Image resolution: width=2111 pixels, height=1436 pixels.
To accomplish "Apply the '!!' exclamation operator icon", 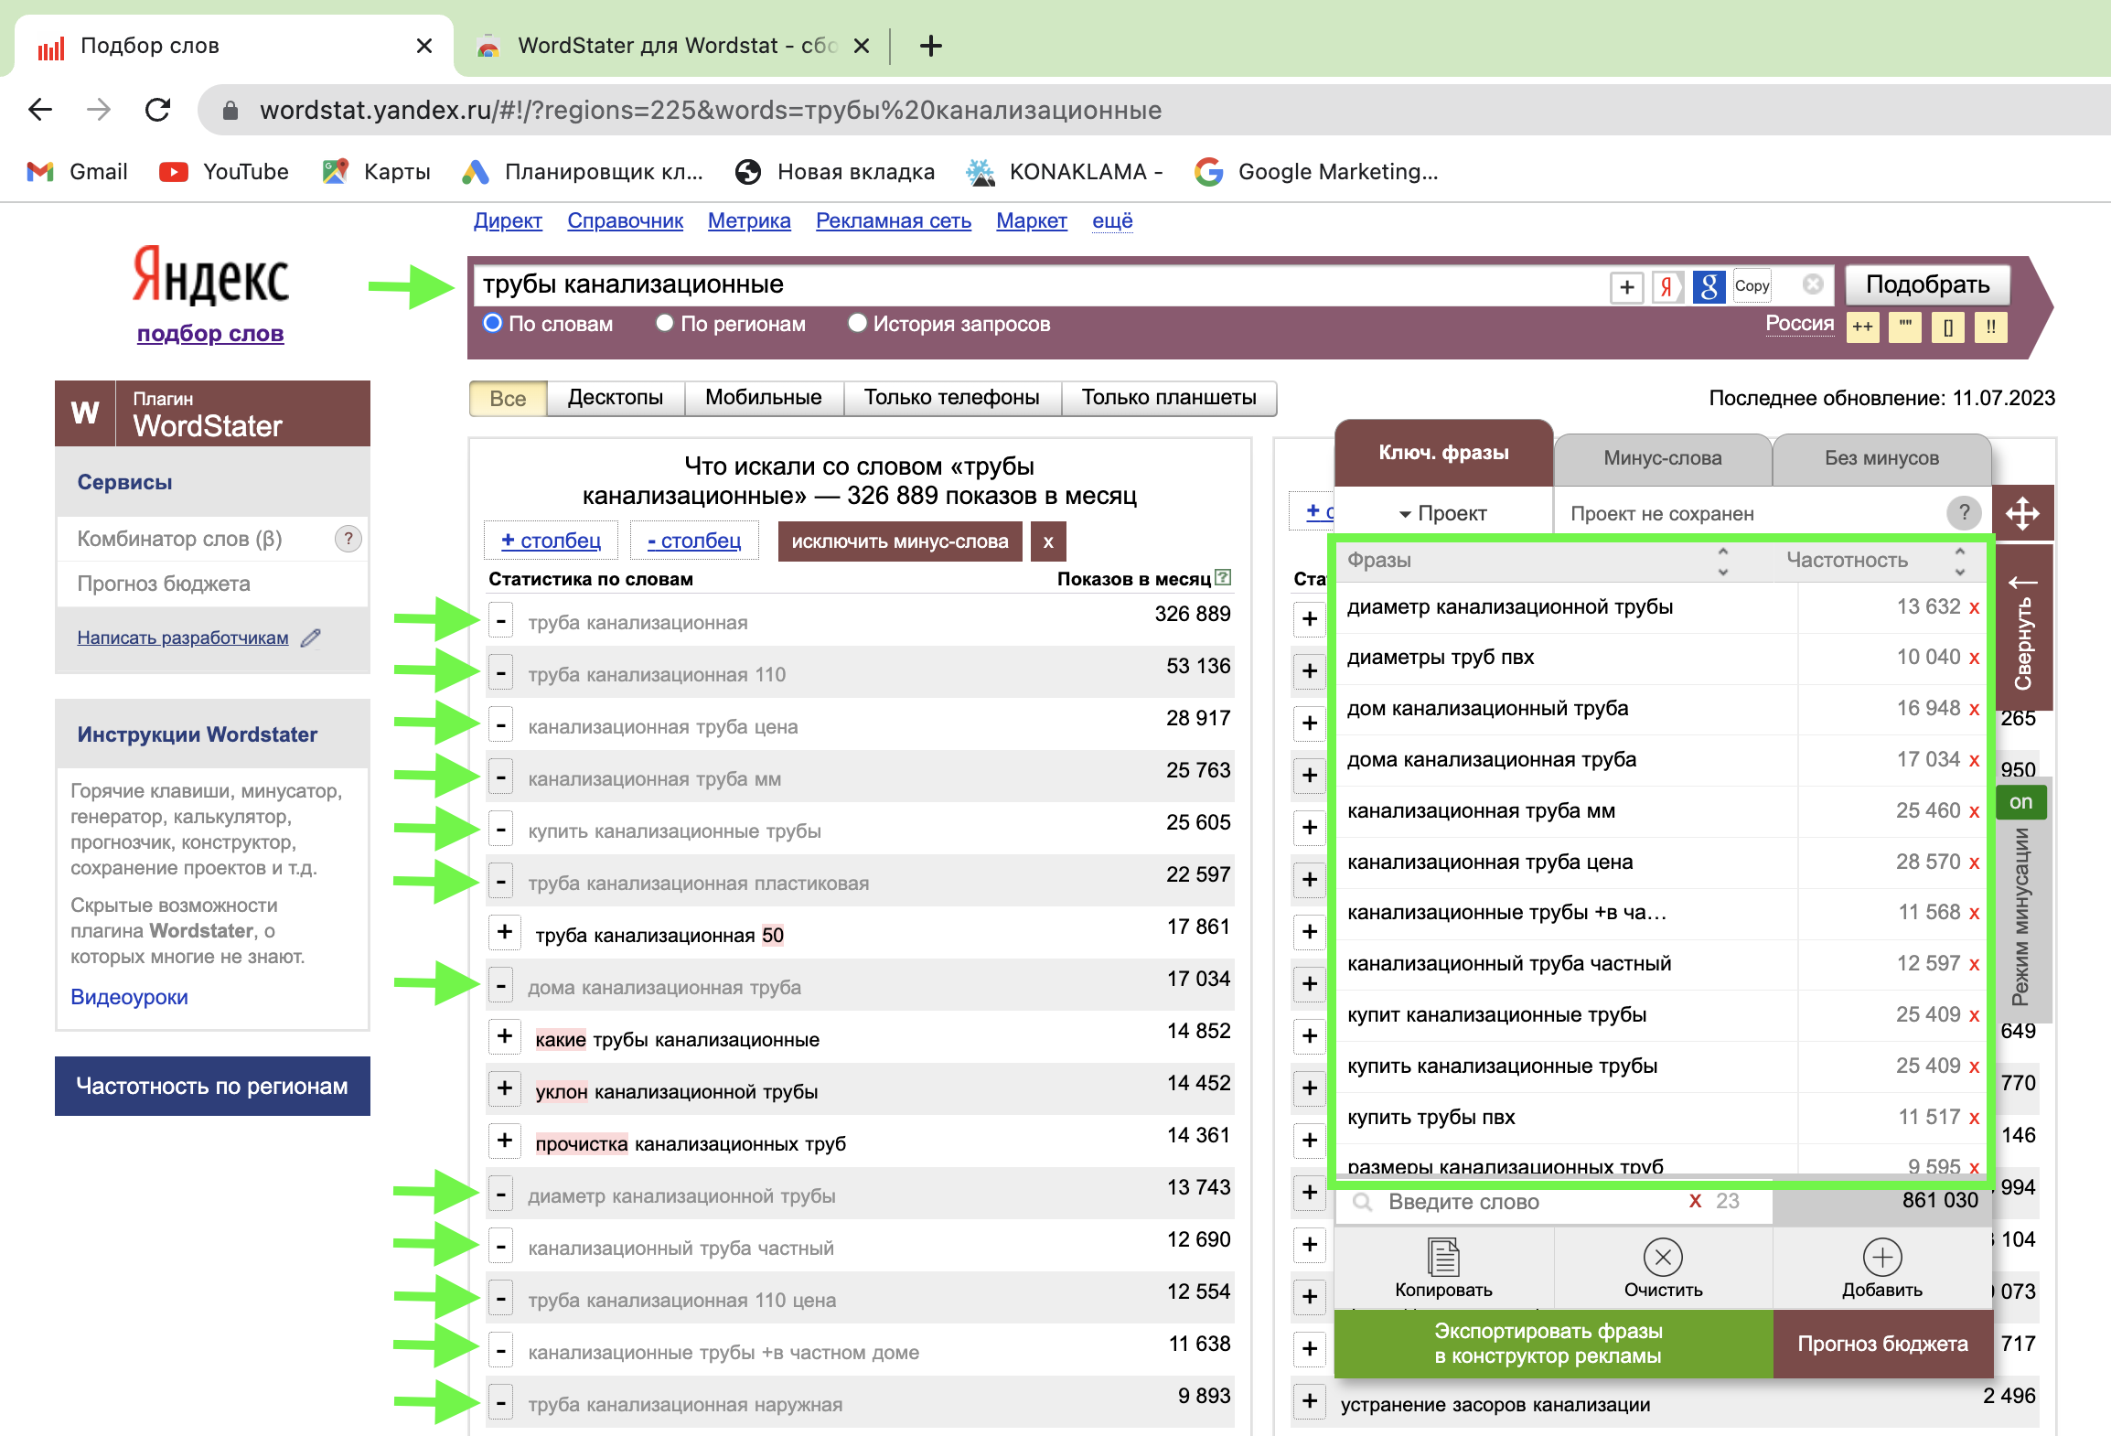I will [1990, 327].
